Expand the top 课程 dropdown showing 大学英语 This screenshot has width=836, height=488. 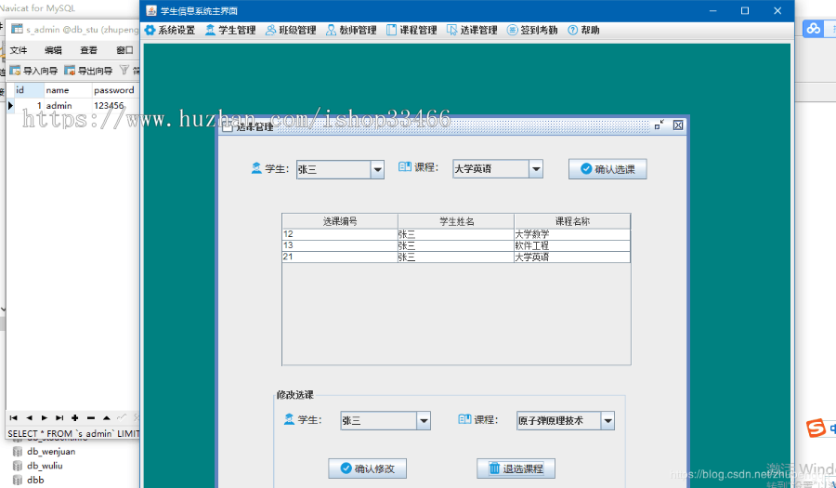click(536, 169)
